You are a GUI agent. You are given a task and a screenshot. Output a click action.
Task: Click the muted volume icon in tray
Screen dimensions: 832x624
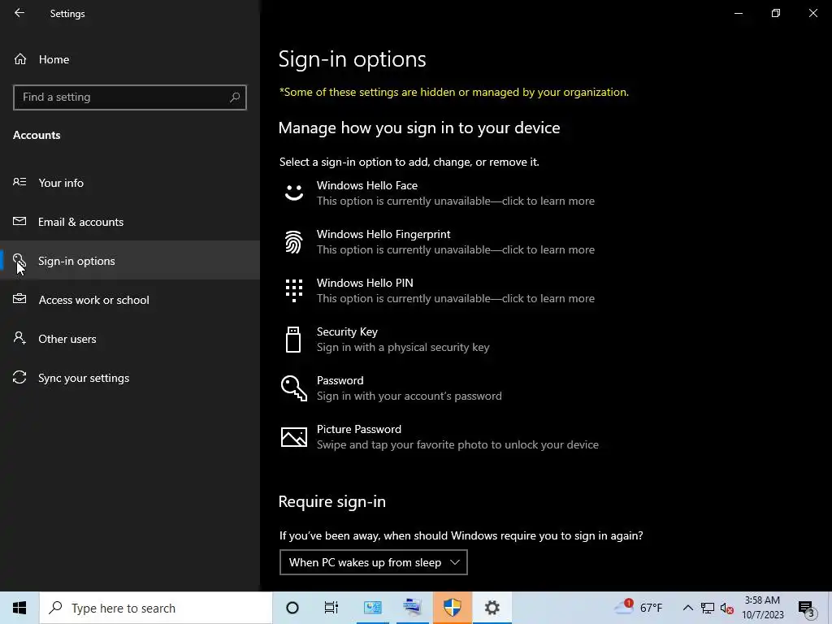click(727, 608)
